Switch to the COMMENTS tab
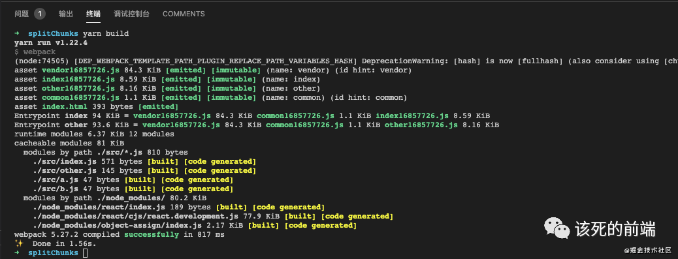Viewport: 678px width, 259px height. 184,14
